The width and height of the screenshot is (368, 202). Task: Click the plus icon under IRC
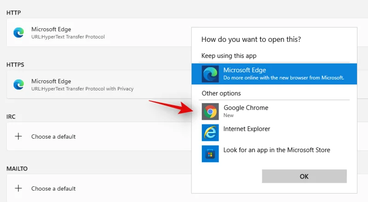tap(18, 136)
